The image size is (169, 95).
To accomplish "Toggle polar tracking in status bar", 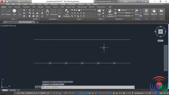I will click(x=65, y=93).
